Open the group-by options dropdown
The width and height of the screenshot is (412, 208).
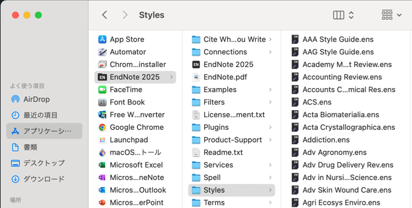point(392,15)
